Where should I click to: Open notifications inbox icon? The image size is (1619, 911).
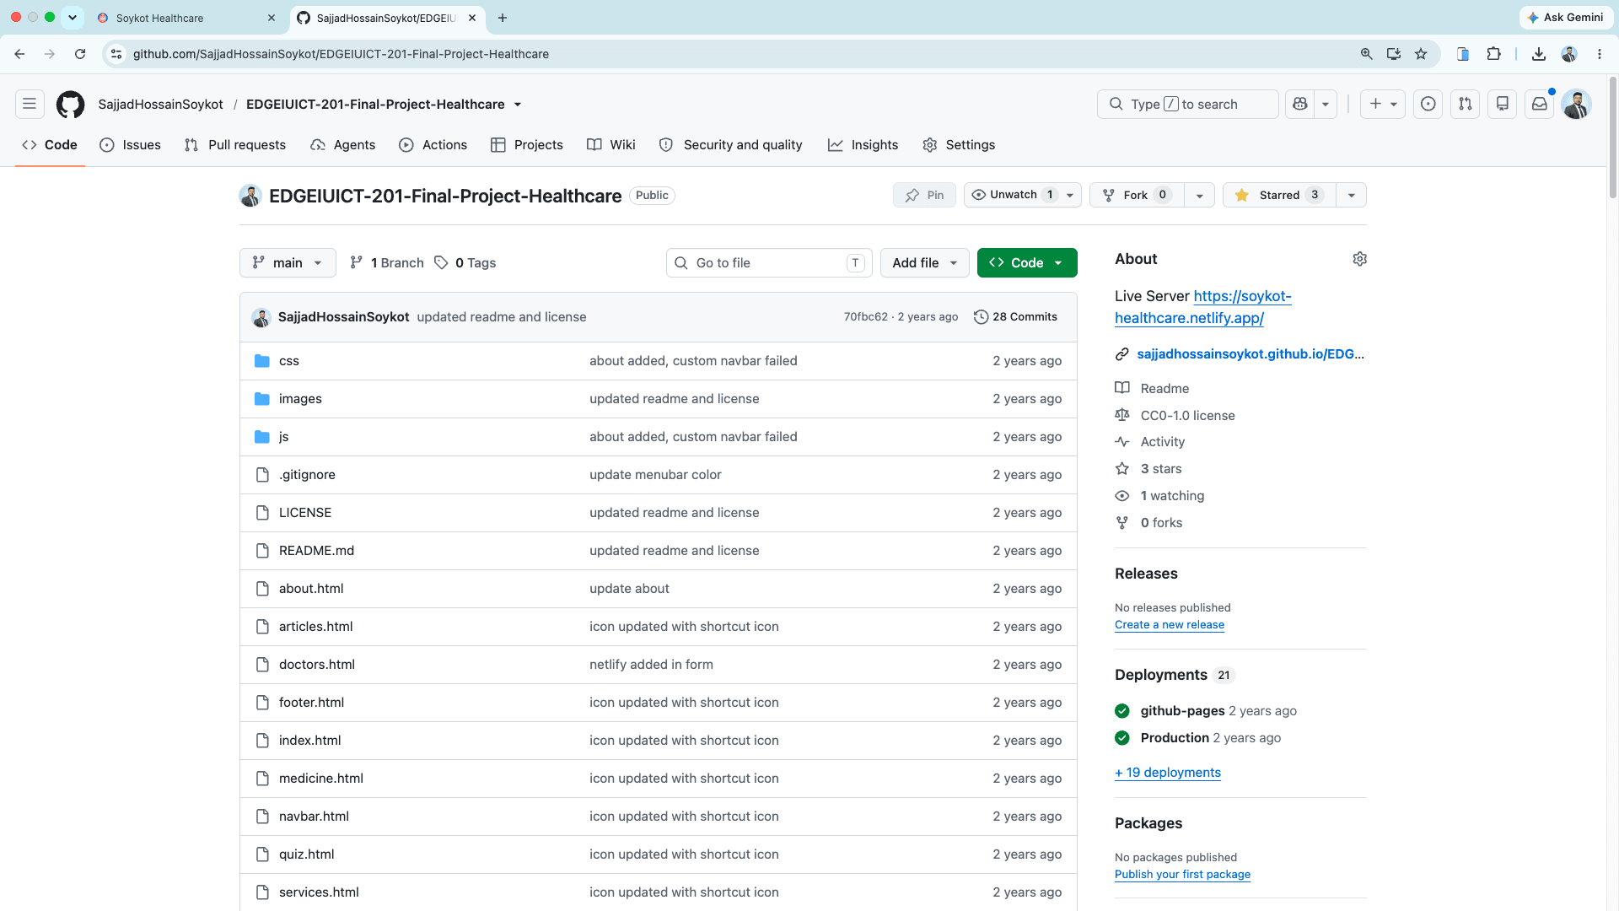coord(1540,104)
